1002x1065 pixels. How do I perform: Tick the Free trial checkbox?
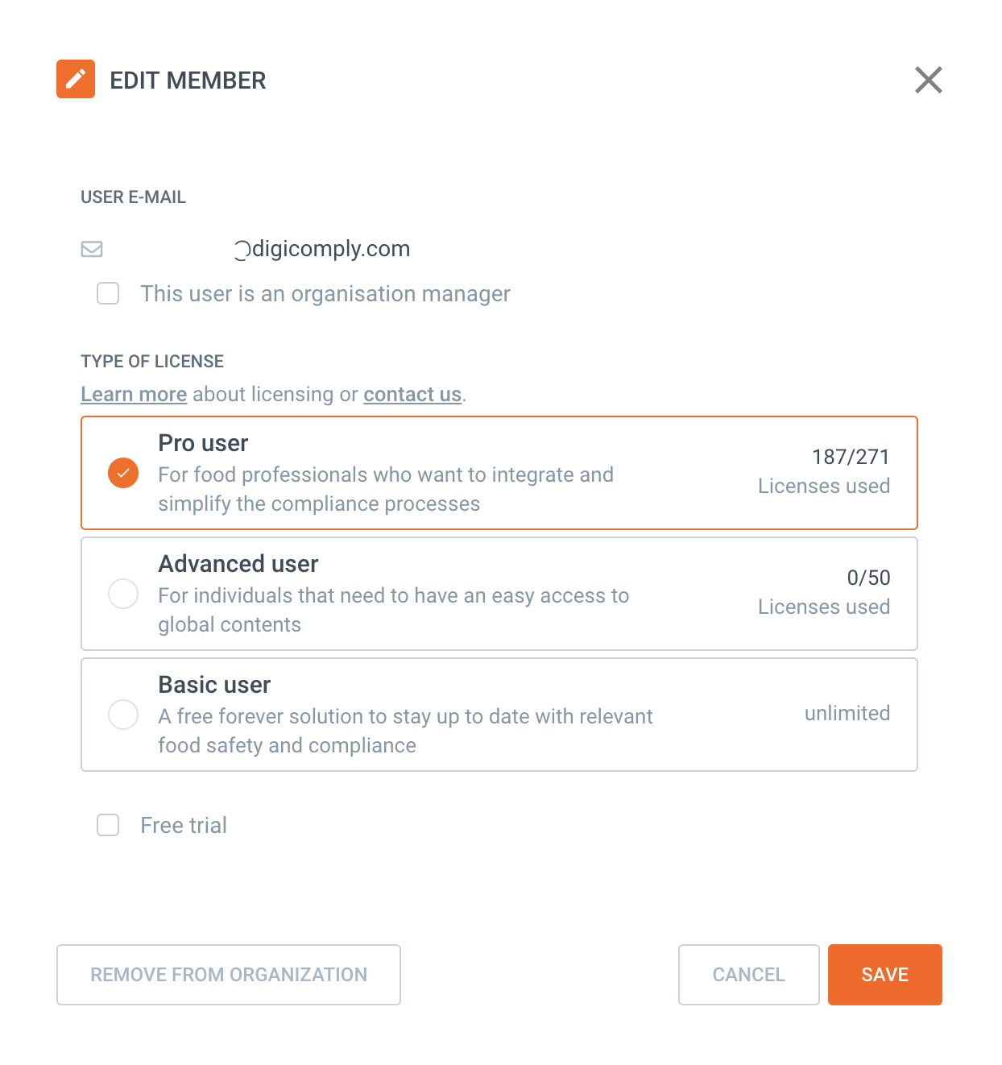108,825
